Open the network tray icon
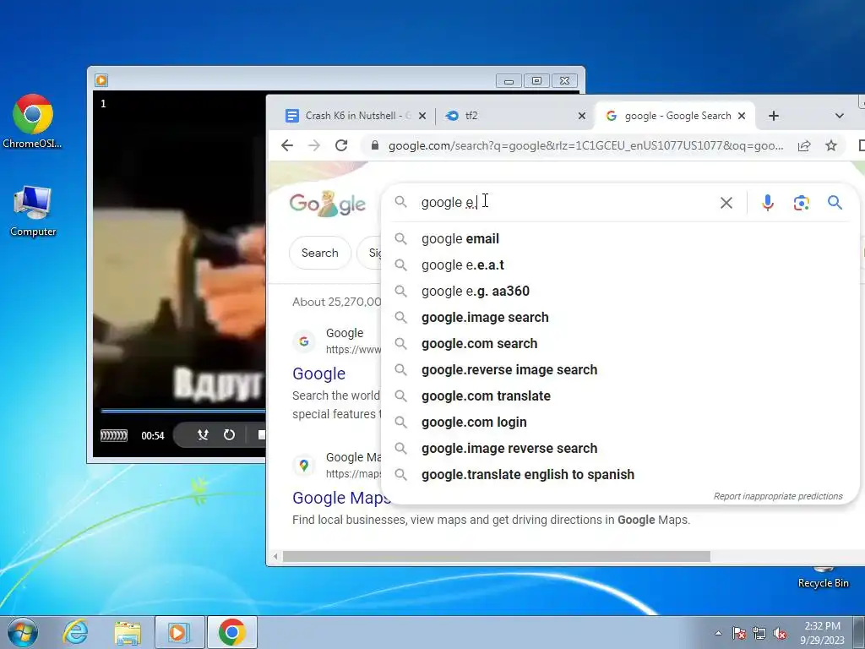The image size is (865, 649). click(759, 633)
